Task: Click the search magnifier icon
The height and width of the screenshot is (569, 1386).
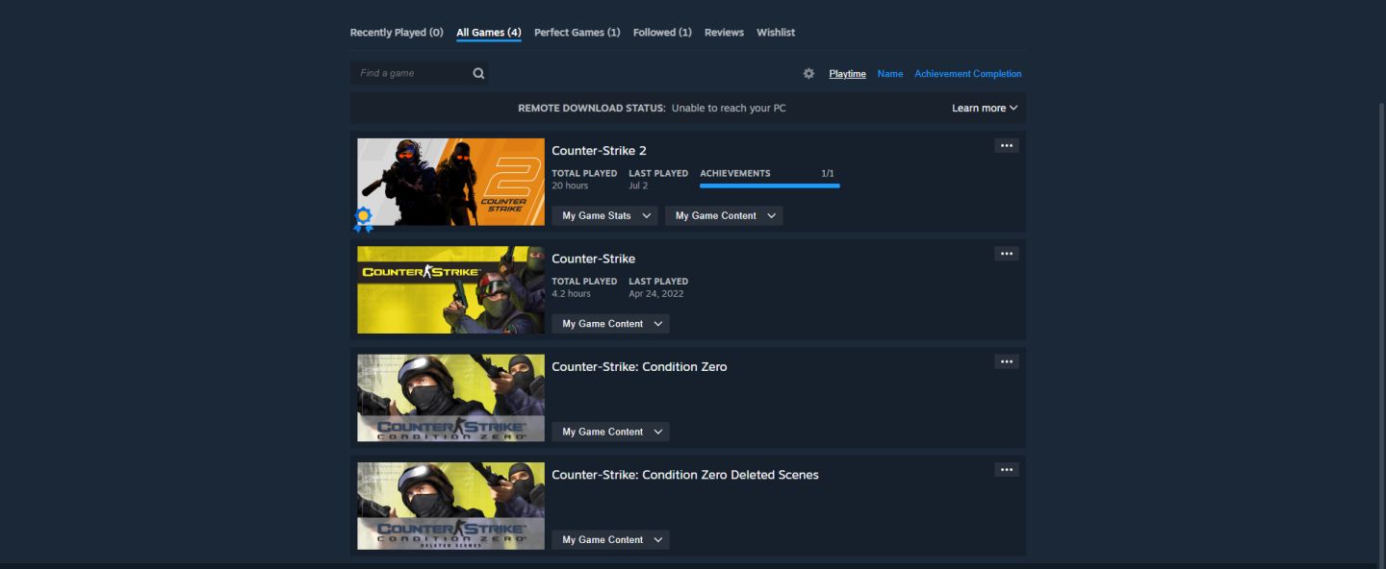Action: coord(478,73)
